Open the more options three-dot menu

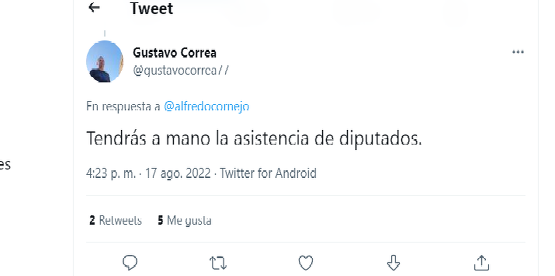point(518,52)
